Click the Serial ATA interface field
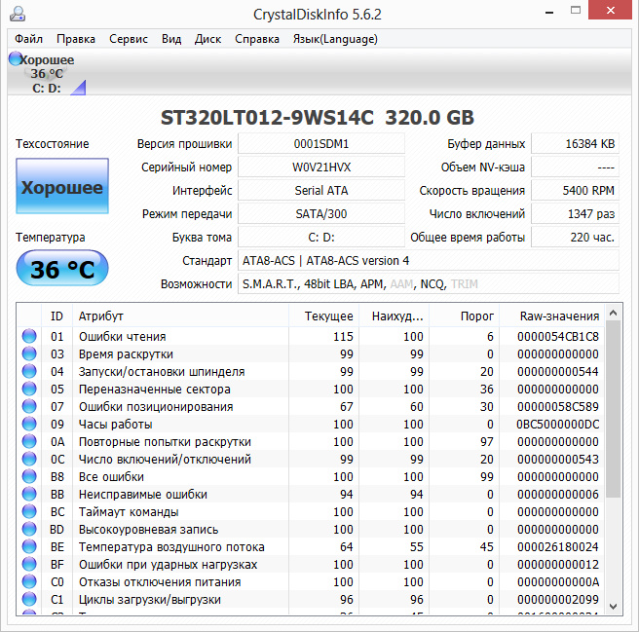The height and width of the screenshot is (632, 639). [x=321, y=190]
